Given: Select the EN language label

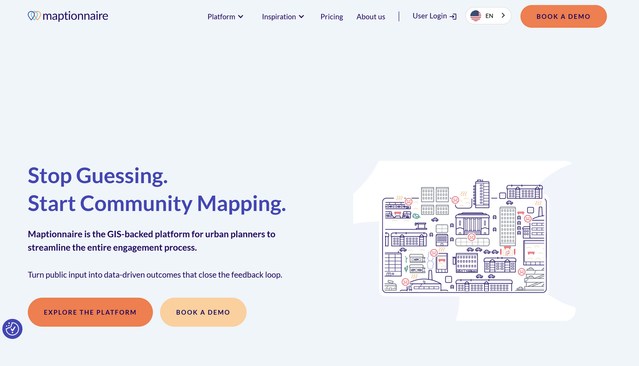Looking at the screenshot, I should tap(489, 16).
